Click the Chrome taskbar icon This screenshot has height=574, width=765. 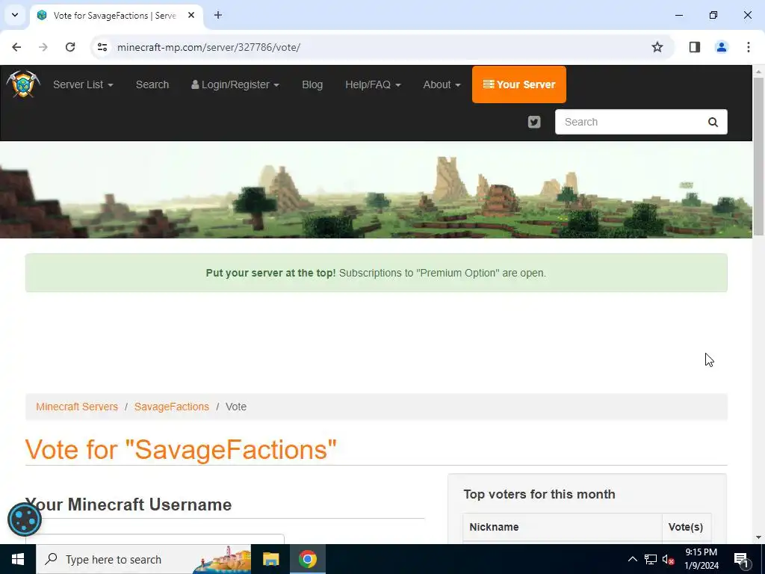click(x=307, y=559)
